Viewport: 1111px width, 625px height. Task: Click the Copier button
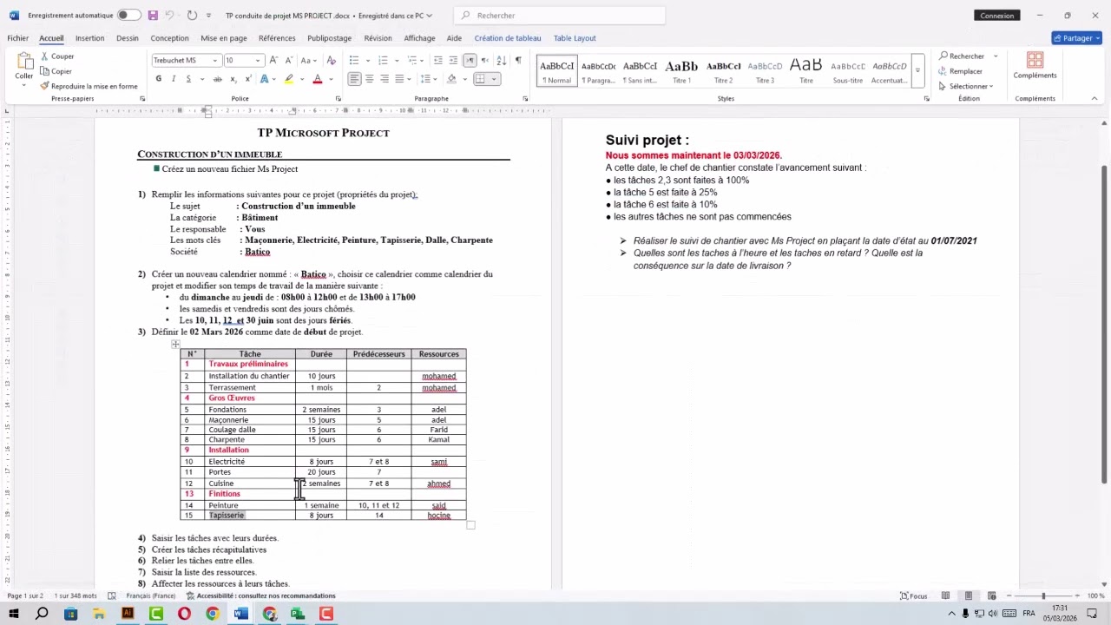pyautogui.click(x=56, y=71)
